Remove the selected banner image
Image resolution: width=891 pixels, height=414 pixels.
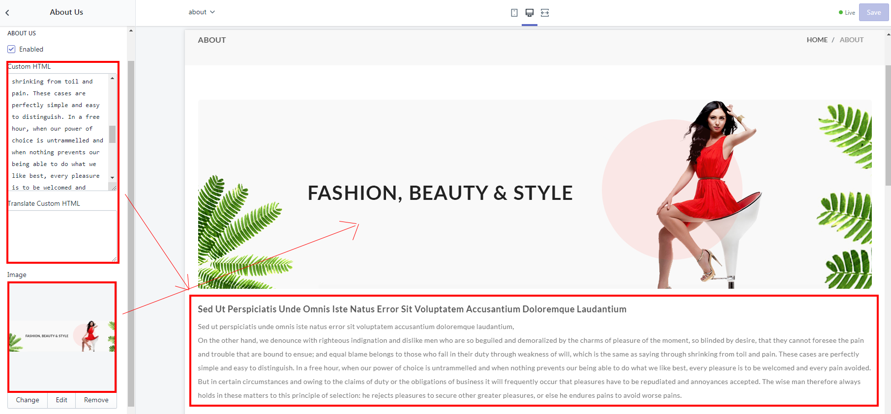tap(96, 400)
